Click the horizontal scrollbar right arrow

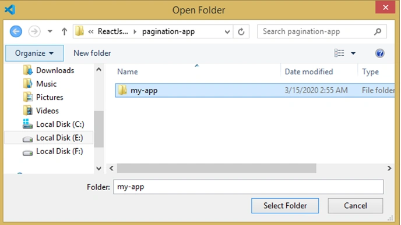tap(389, 169)
